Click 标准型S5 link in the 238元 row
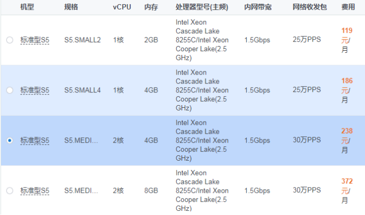Screen dimensions: 365x215 (35, 141)
